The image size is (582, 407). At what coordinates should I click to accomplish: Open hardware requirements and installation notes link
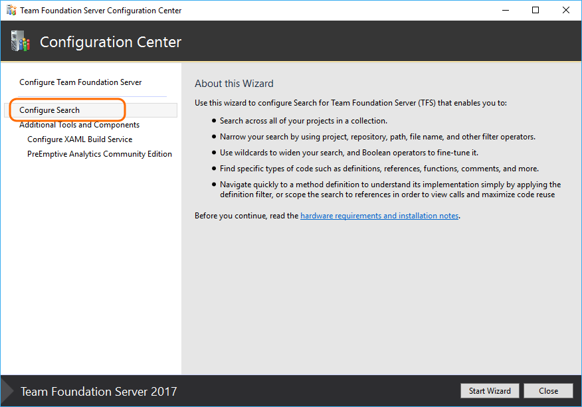tap(379, 216)
